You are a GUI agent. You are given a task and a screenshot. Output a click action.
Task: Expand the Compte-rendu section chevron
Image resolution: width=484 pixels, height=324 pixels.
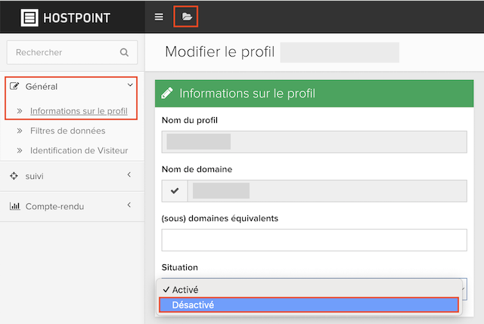pyautogui.click(x=129, y=205)
